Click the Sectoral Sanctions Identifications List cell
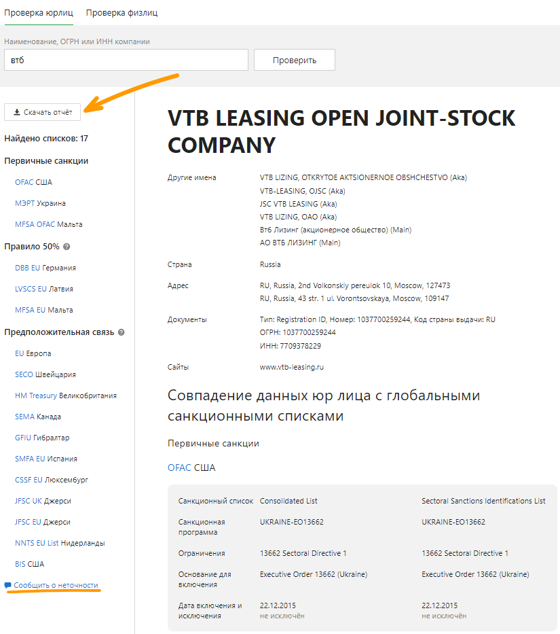 [483, 501]
